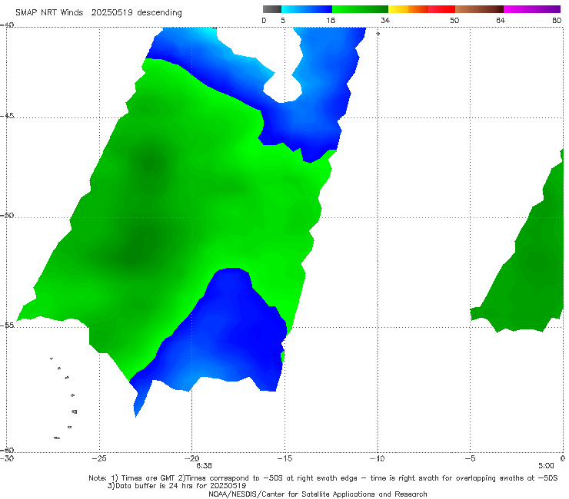
Task: Click the longitude label "-20"
Action: [191, 458]
